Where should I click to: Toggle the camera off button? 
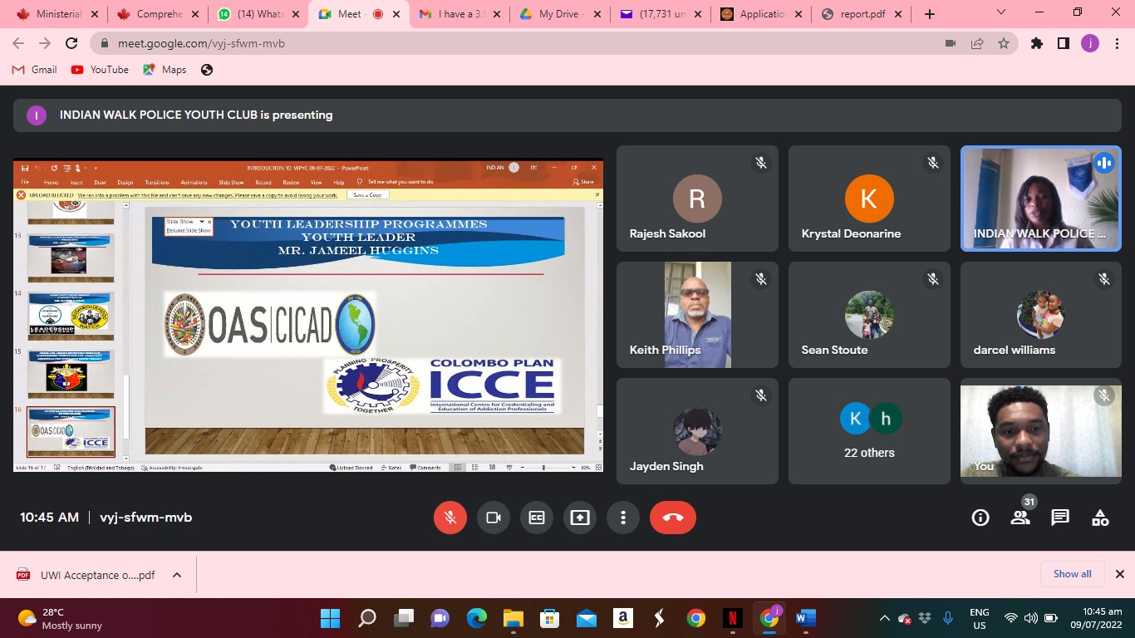(x=494, y=518)
